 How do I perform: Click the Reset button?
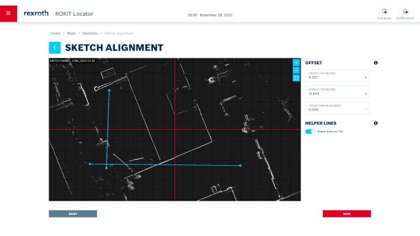tap(73, 214)
